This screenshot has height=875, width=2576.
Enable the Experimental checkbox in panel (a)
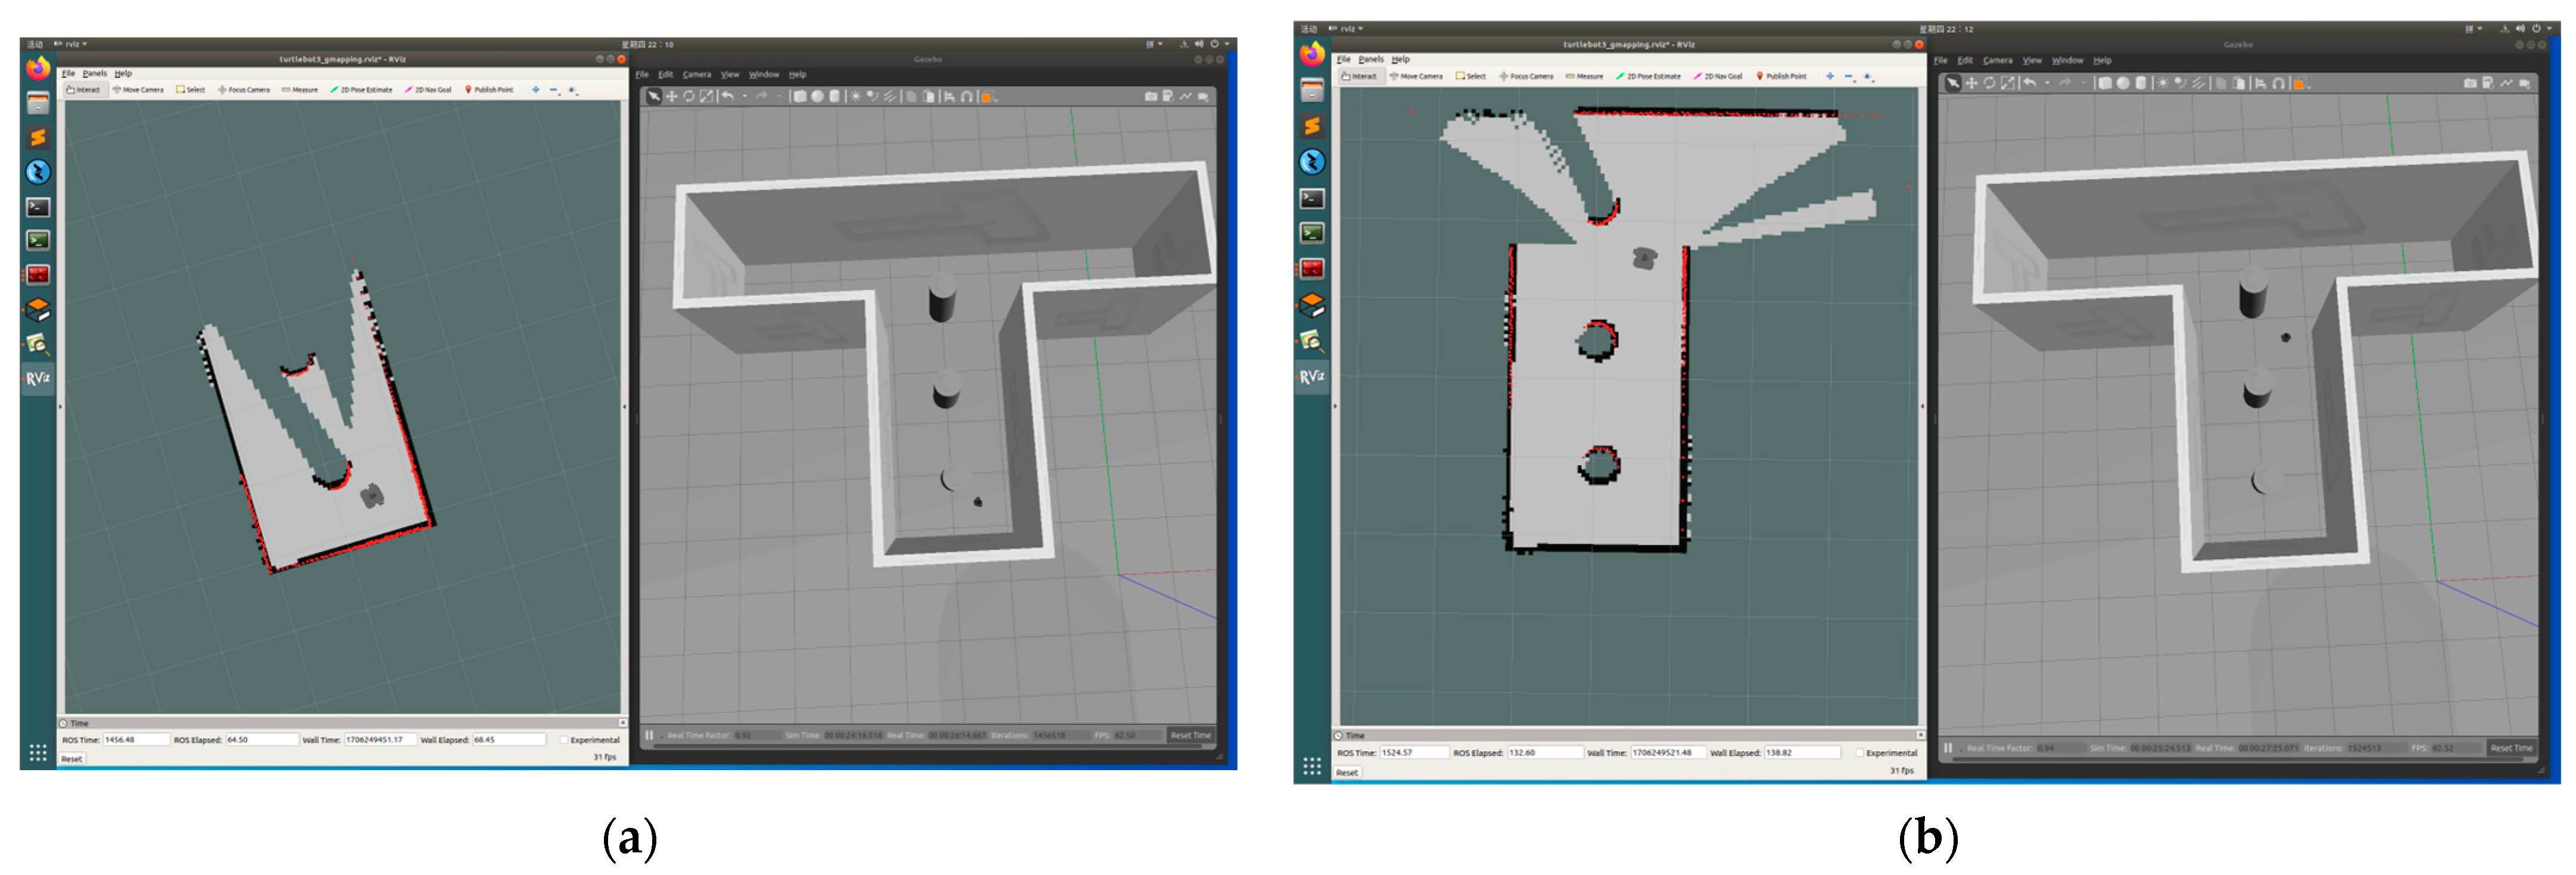[564, 740]
